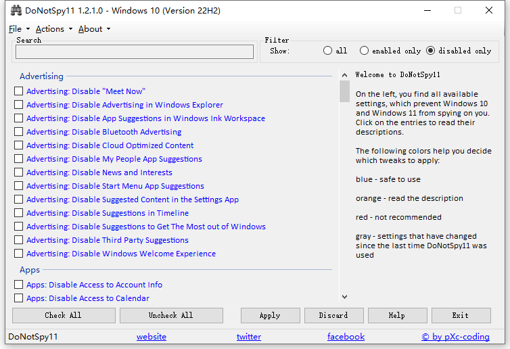Screen dimensions: 510x349
Task: Check Disable "Meet Now" checkbox
Action: (18, 91)
